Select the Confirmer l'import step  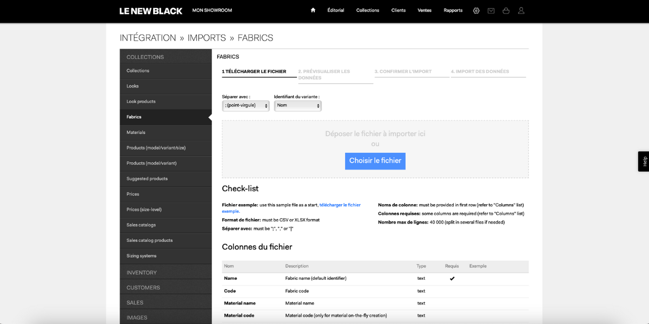click(403, 71)
